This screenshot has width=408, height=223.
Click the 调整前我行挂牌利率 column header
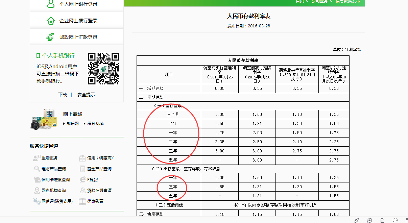[x=257, y=74]
